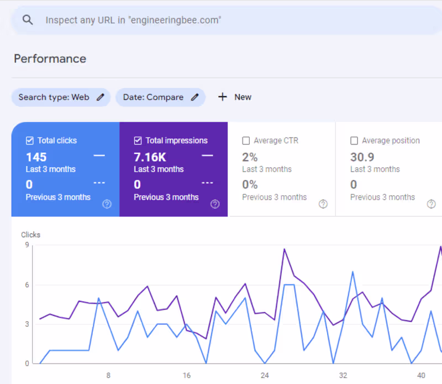The width and height of the screenshot is (442, 384).
Task: Open the help icon on Total impressions card
Action: point(215,204)
